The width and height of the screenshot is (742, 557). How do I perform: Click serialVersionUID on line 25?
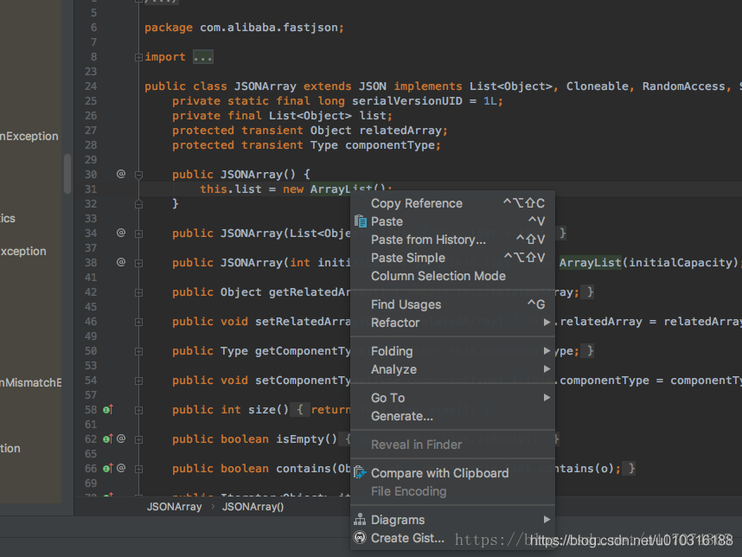tap(407, 101)
